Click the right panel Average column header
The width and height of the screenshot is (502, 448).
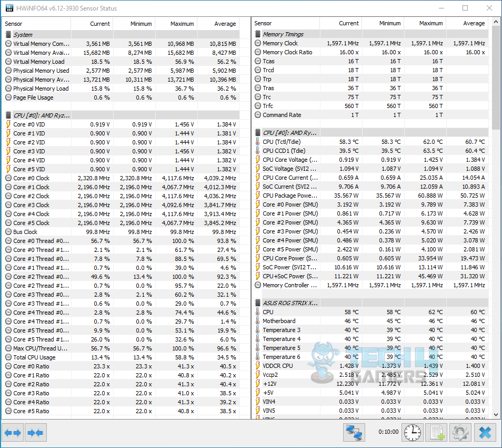point(467,23)
